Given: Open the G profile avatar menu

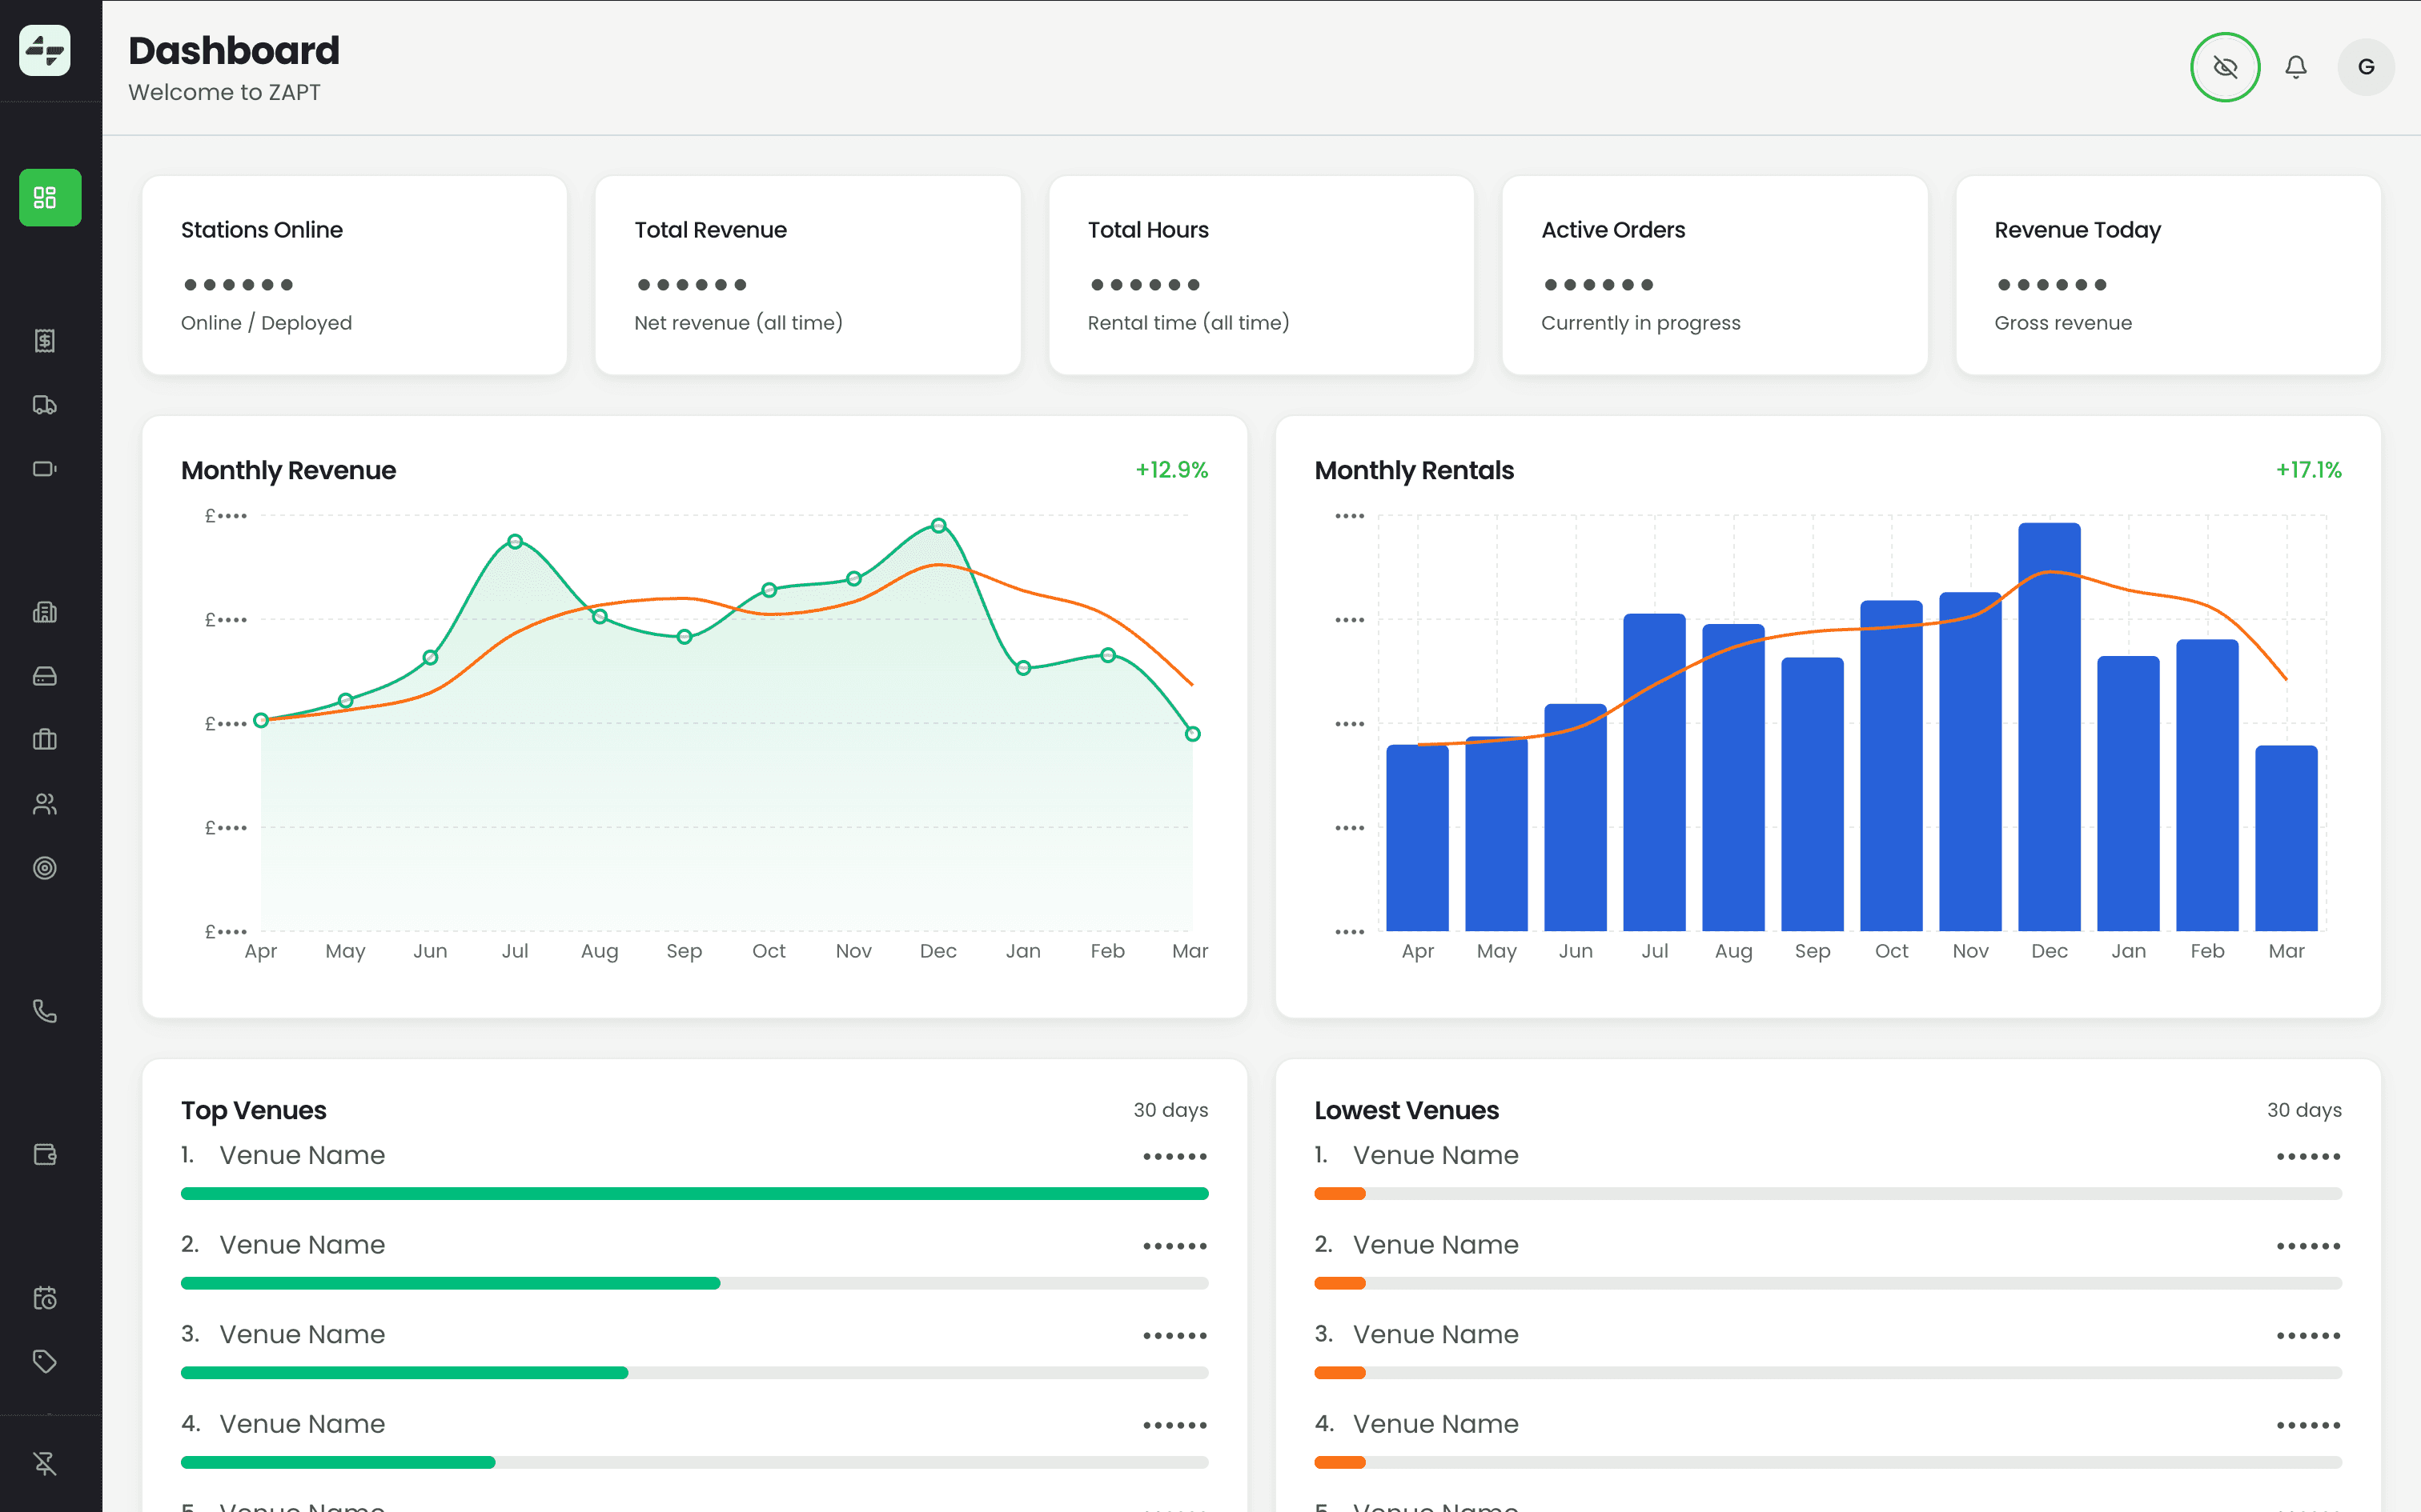Looking at the screenshot, I should [2366, 67].
